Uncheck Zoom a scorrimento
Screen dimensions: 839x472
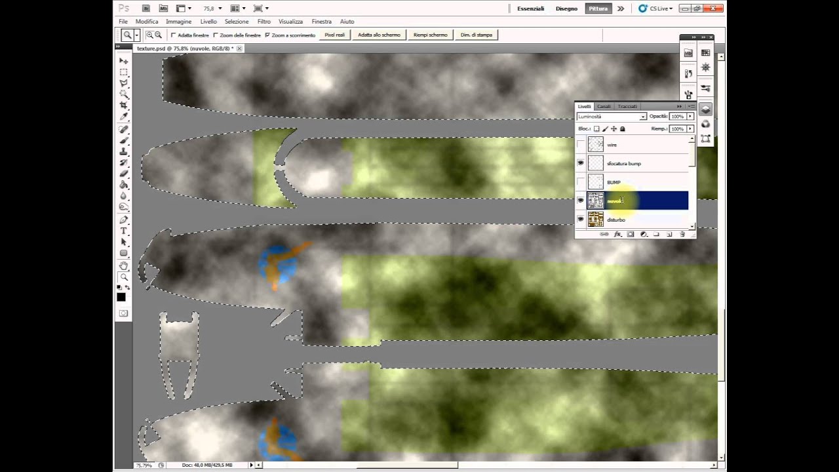pyautogui.click(x=267, y=35)
